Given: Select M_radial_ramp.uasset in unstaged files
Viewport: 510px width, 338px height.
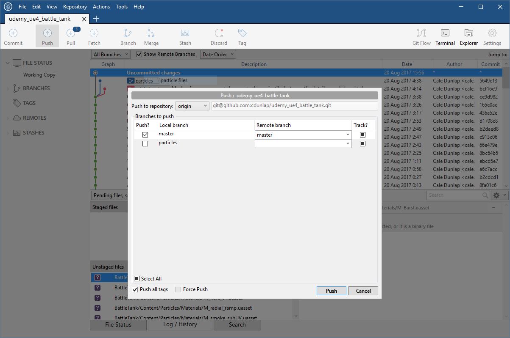Looking at the screenshot, I should click(183, 308).
